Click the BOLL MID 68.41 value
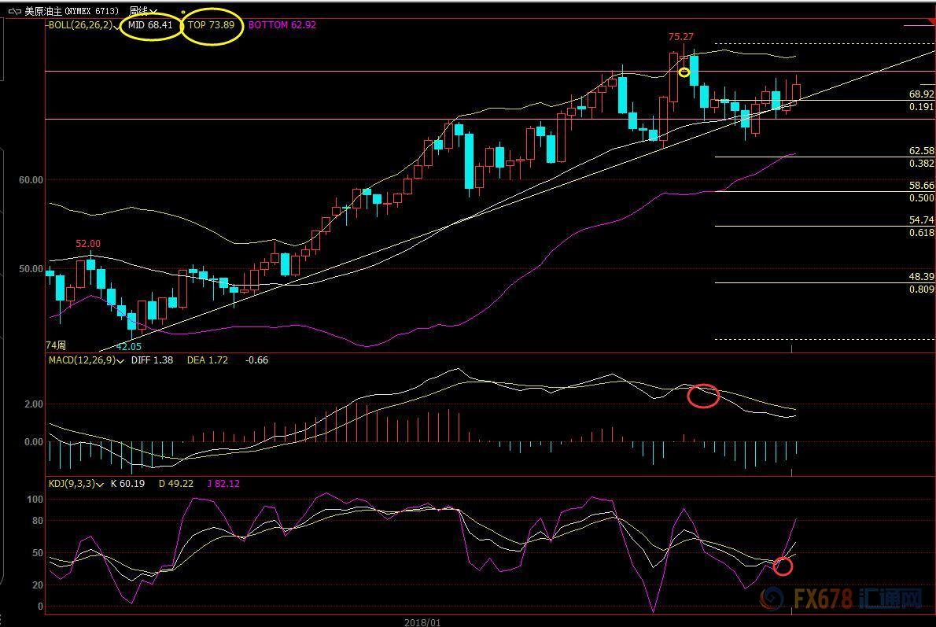Image resolution: width=936 pixels, height=627 pixels. click(x=149, y=25)
